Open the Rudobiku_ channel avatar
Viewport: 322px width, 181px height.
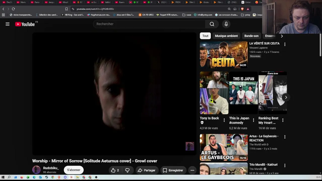(36, 170)
